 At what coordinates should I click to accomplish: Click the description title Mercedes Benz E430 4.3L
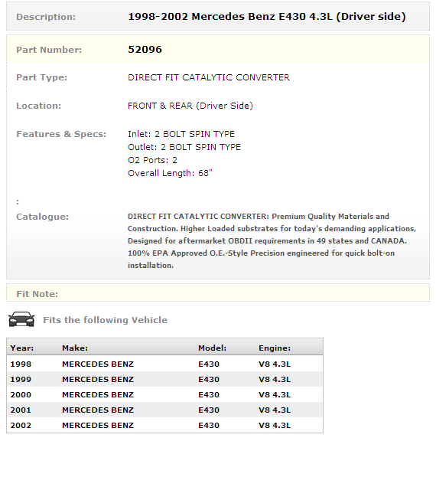pyautogui.click(x=267, y=16)
